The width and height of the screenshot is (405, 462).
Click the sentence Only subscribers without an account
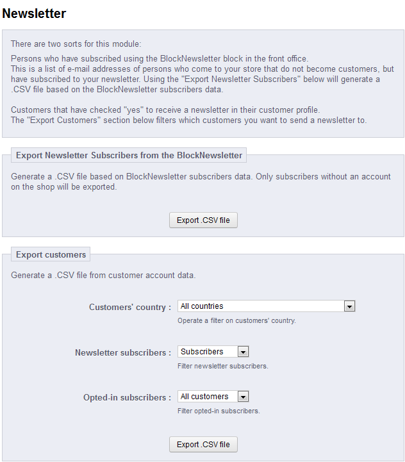point(323,176)
